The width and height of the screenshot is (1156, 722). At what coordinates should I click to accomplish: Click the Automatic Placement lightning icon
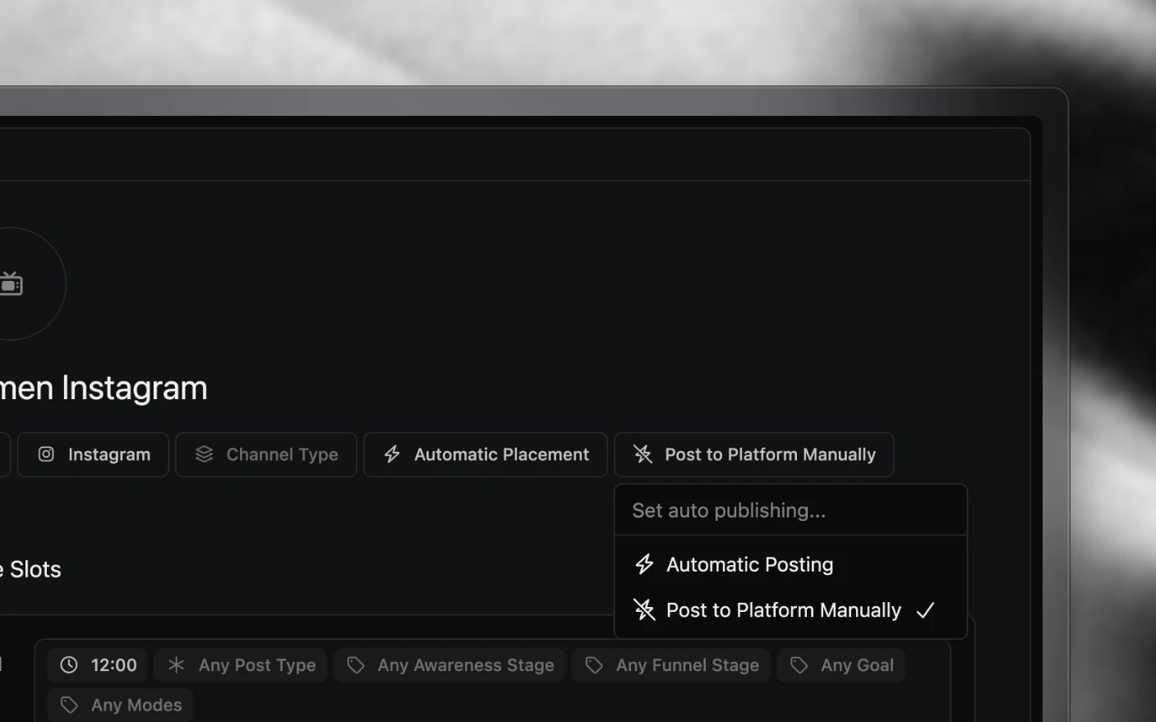pos(392,454)
